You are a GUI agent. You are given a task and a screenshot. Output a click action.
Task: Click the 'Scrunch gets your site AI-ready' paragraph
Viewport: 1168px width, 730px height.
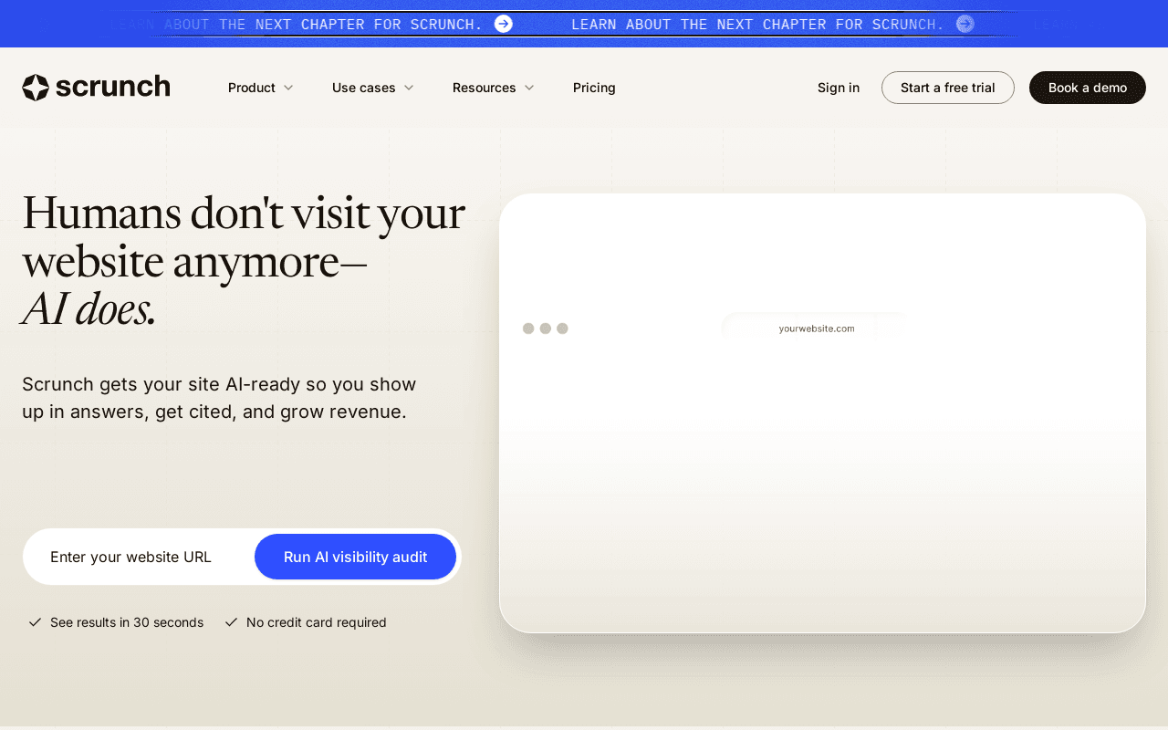(x=219, y=398)
